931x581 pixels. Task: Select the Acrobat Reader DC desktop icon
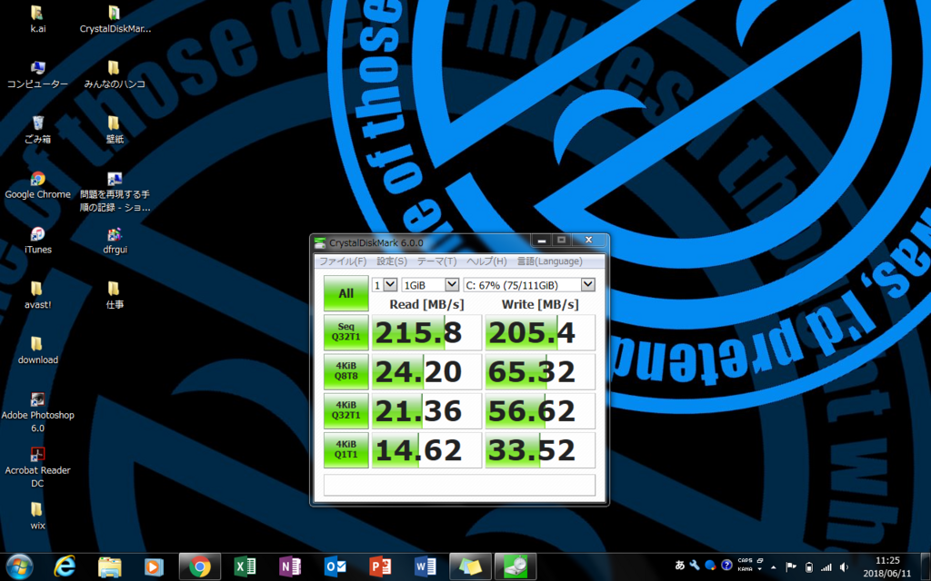pos(37,468)
